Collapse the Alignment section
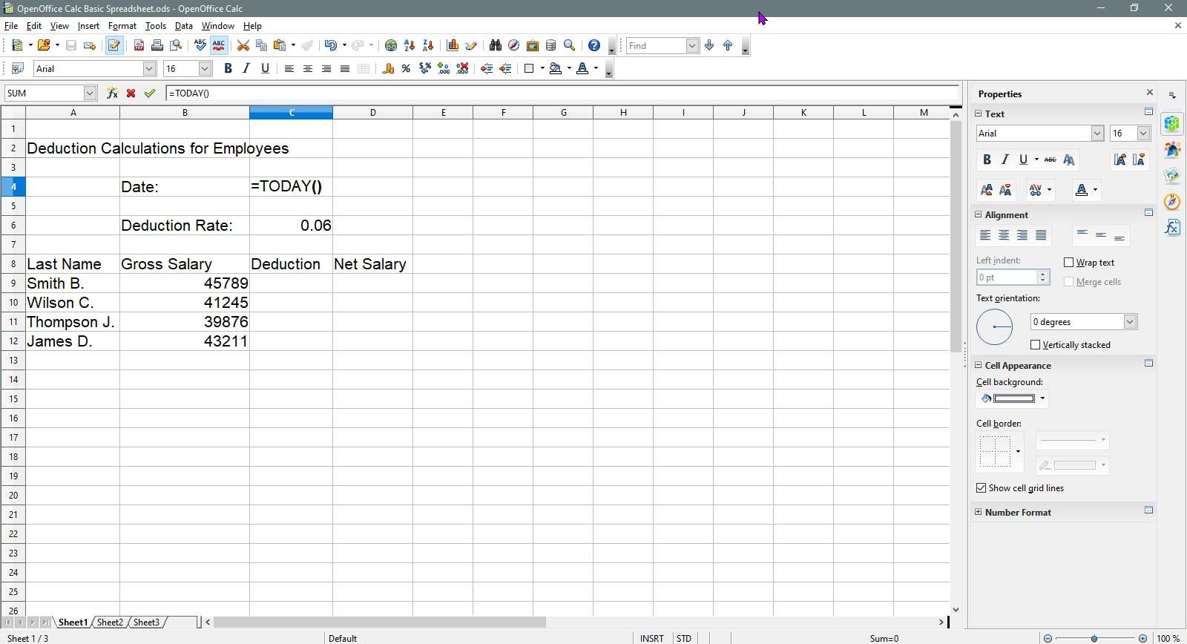Image resolution: width=1187 pixels, height=644 pixels. (x=979, y=214)
